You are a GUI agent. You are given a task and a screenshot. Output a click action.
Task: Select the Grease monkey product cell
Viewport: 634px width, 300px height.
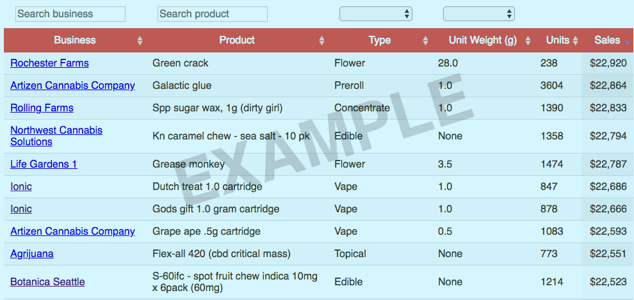(188, 164)
